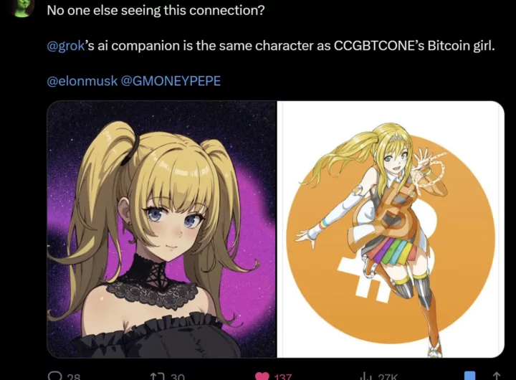Click the reply speech bubble icon
Screen dimensions: 516x380
[x=54, y=376]
